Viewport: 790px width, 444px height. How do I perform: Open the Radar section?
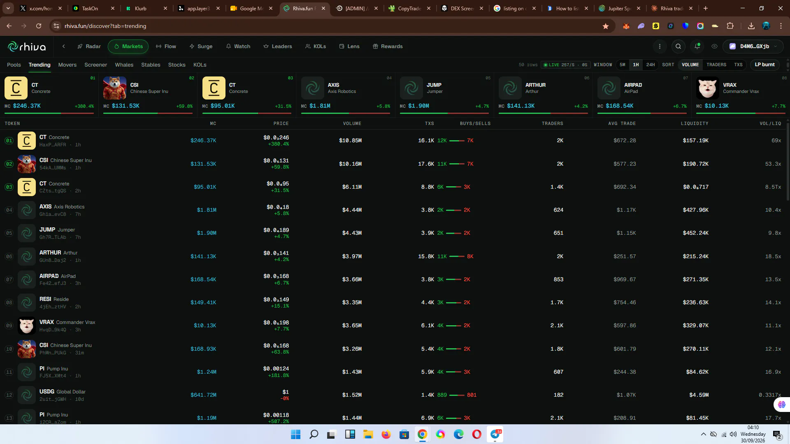[x=89, y=46]
